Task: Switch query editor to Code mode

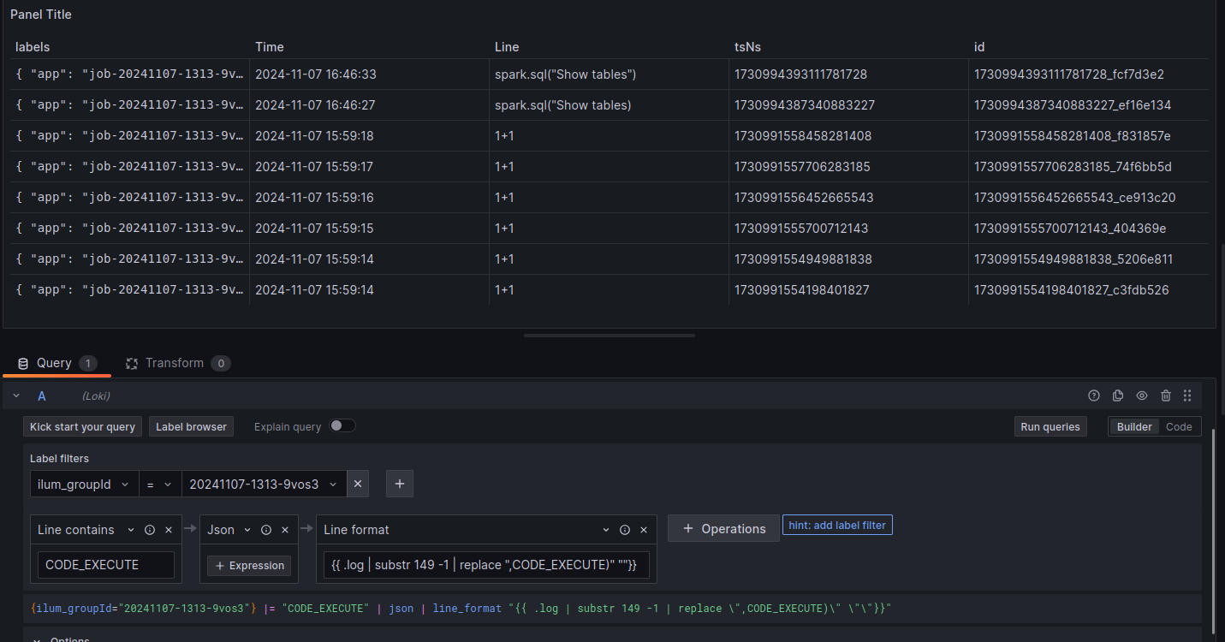Action: click(1179, 426)
